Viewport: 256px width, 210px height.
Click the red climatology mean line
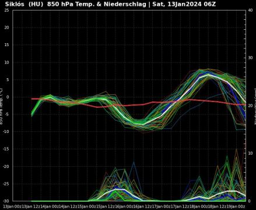point(136,105)
